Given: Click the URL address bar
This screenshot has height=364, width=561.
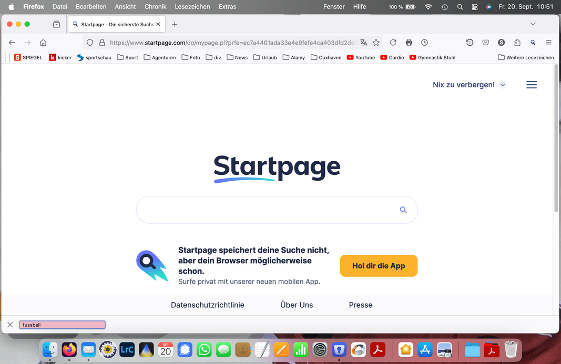Looking at the screenshot, I should click(x=232, y=43).
